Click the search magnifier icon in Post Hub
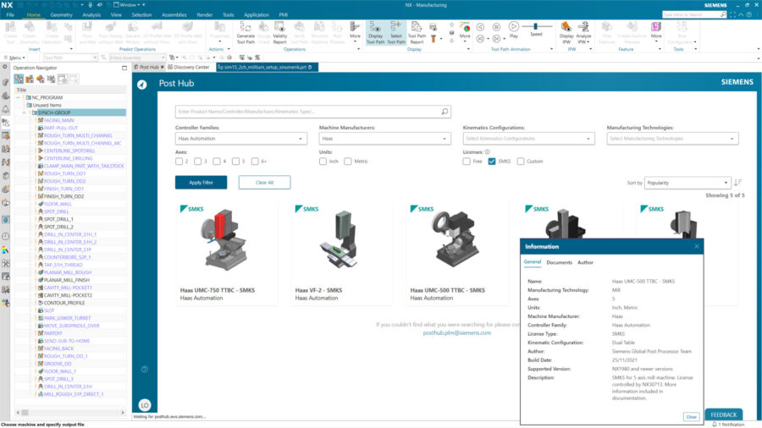Viewport: 762px width, 428px height. [x=444, y=112]
